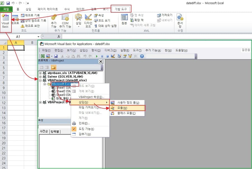Open insert-object dropdown arrow in VBA toolbar

[52, 56]
